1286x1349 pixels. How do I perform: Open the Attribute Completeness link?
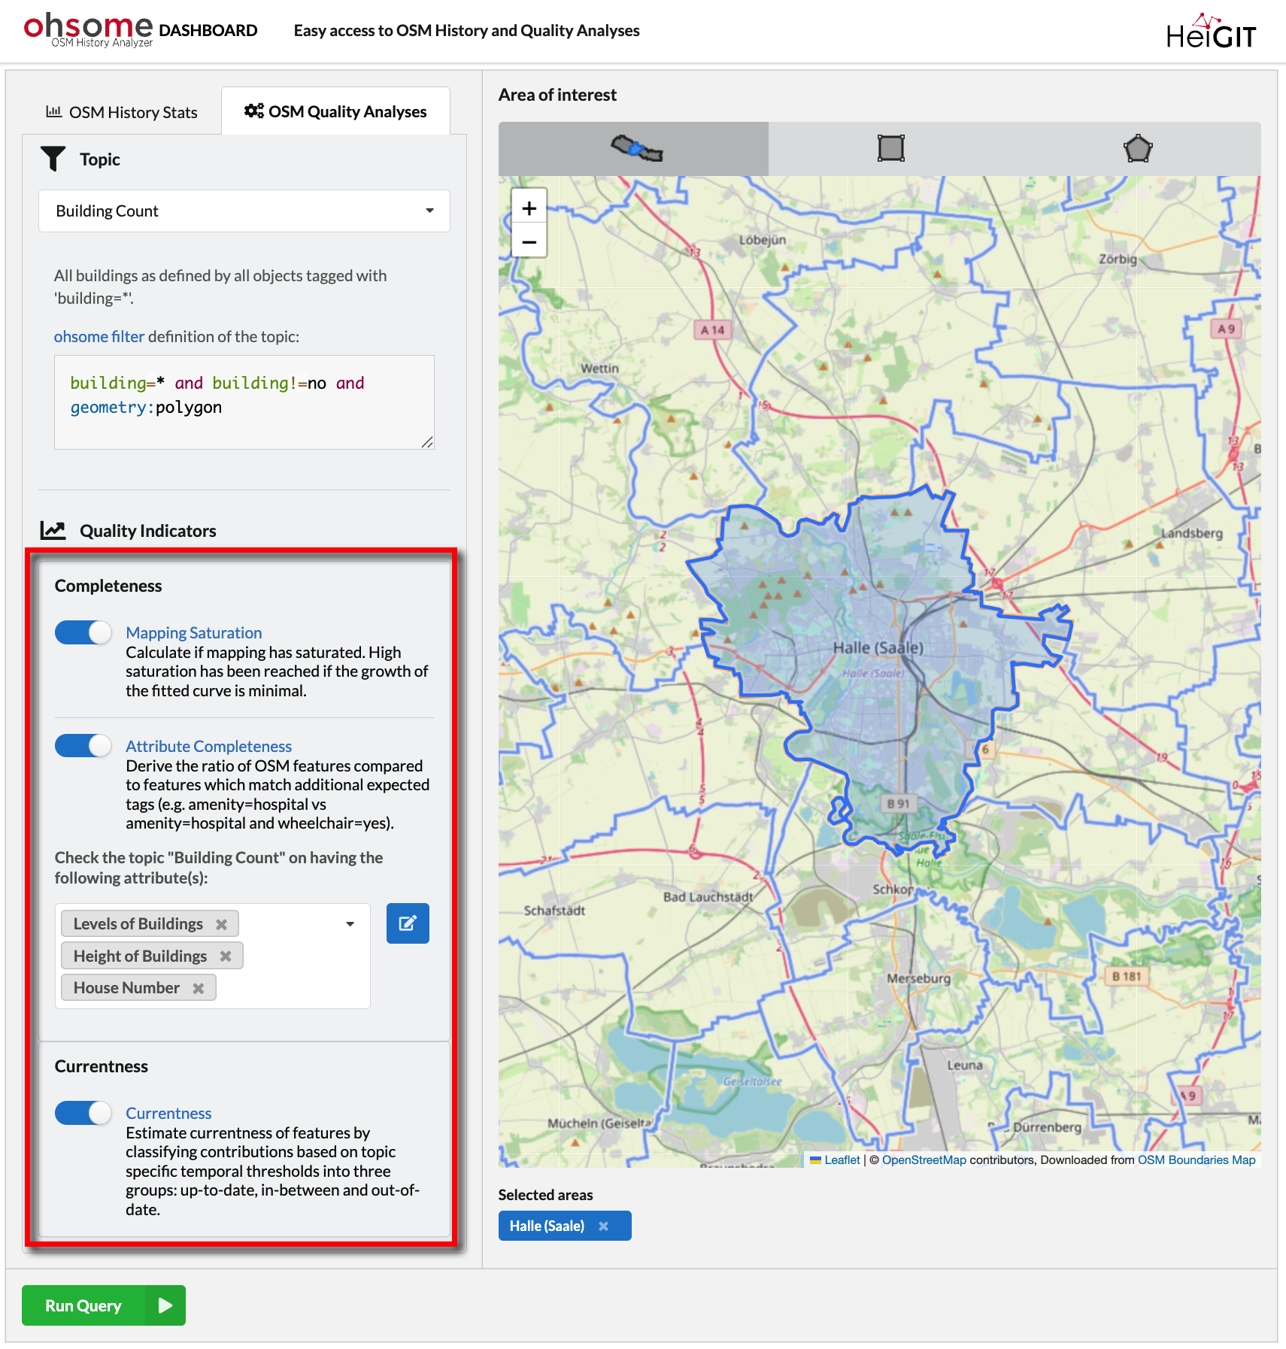[x=208, y=747]
